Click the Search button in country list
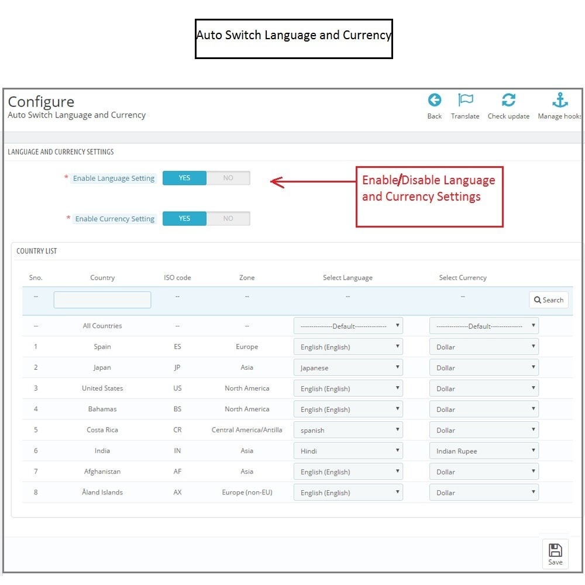This screenshot has width=585, height=585. tap(549, 300)
